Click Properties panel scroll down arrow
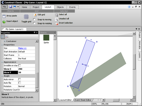Screen dimensions: 142x106 [37, 90]
